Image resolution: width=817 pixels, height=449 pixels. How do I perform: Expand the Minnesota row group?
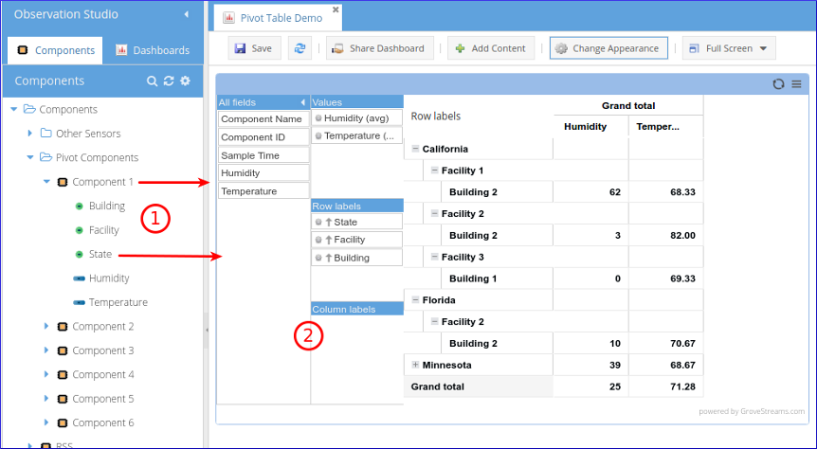(x=415, y=365)
